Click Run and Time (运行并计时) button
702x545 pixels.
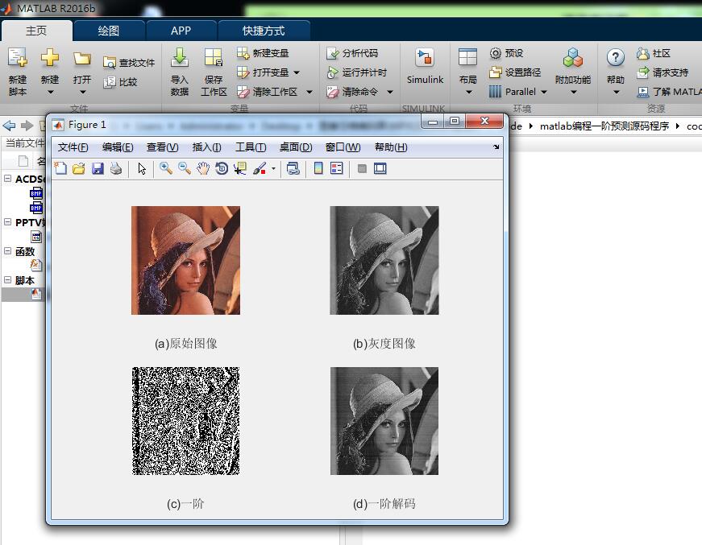357,72
